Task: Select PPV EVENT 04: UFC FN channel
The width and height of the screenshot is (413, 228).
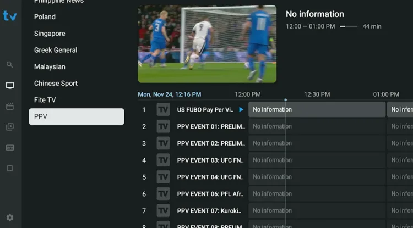Action: 210,177
